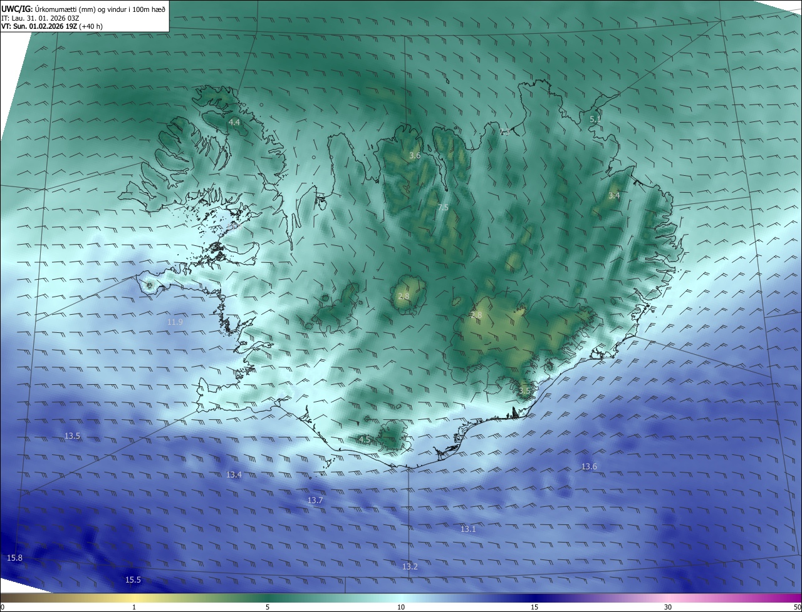Click color scale tick label '30'
The image size is (802, 612).
pyautogui.click(x=668, y=607)
